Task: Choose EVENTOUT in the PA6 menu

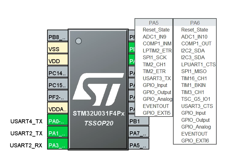Action: pyautogui.click(x=195, y=134)
